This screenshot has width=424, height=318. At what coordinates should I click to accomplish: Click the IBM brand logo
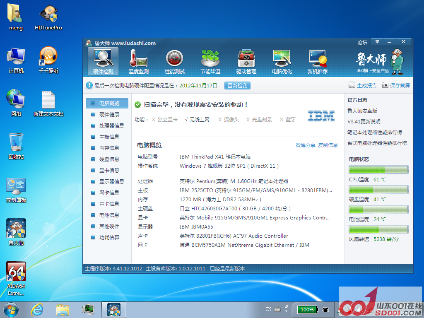[321, 116]
